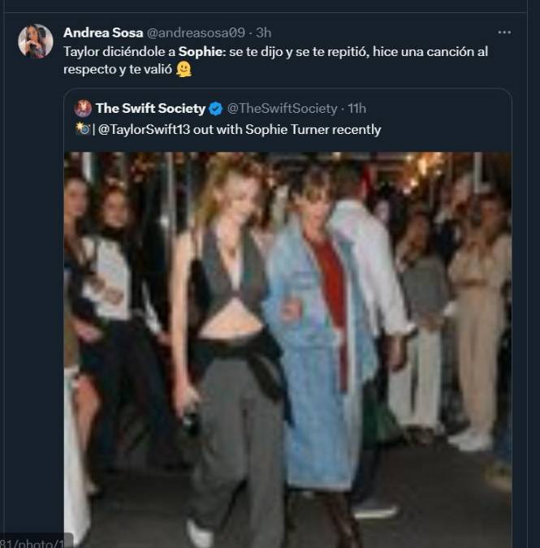Click the hugging face emoji
The height and width of the screenshot is (548, 540).
184,70
